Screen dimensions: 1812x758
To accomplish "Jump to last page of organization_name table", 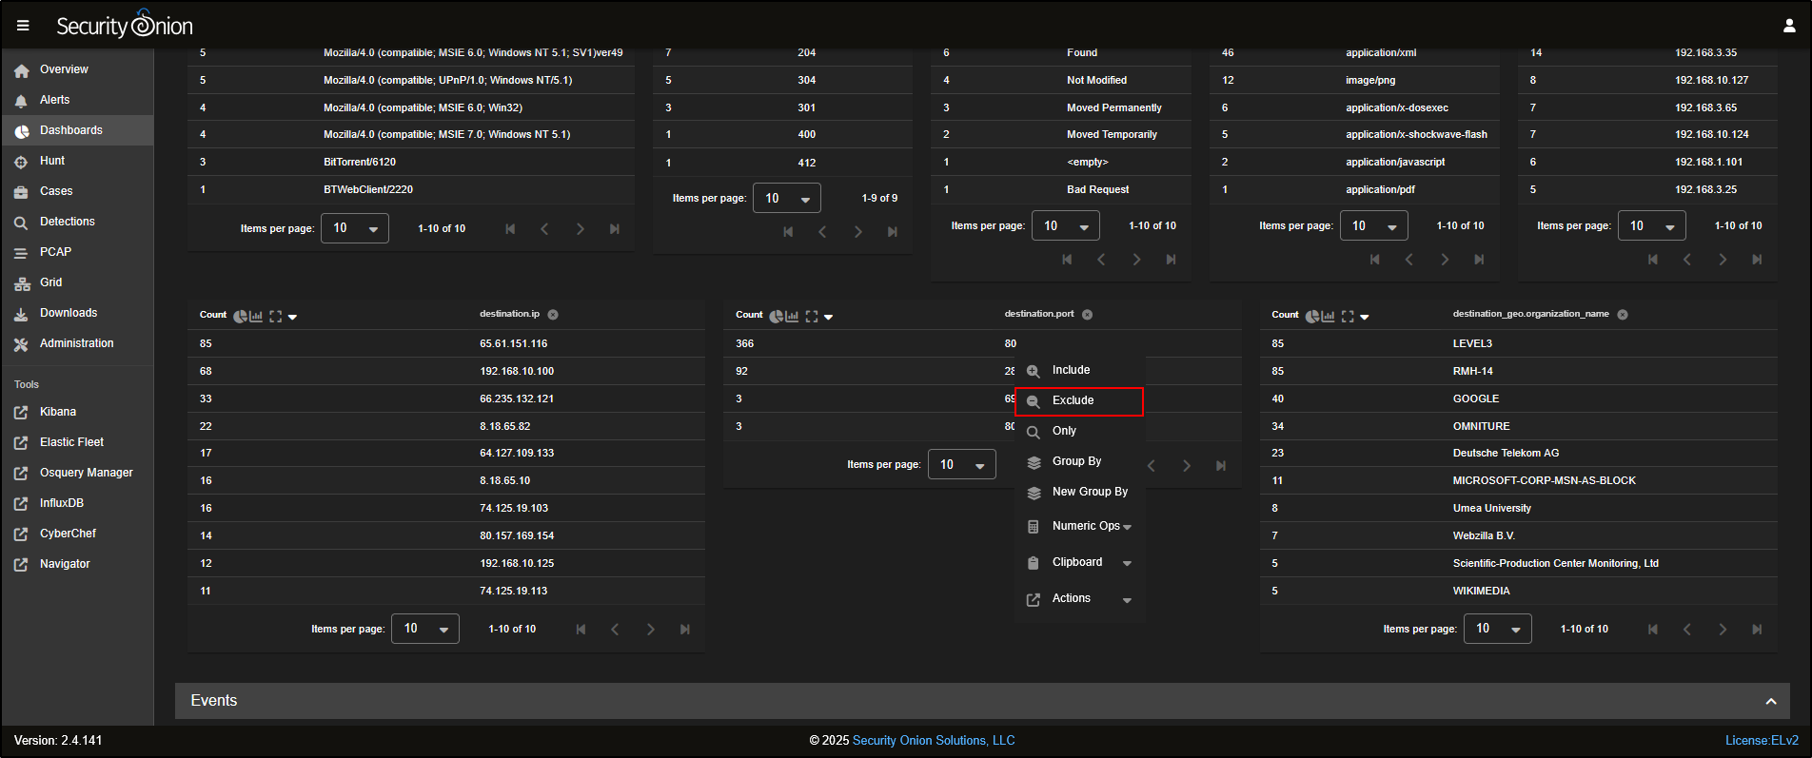I will [x=1757, y=630].
